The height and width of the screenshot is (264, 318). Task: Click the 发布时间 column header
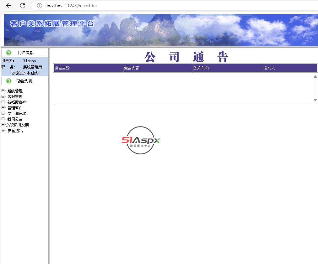(228, 68)
